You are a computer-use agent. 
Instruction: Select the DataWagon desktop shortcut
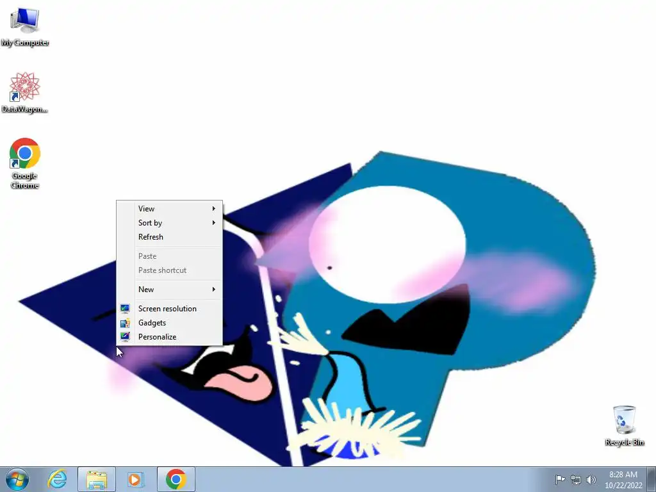[25, 92]
